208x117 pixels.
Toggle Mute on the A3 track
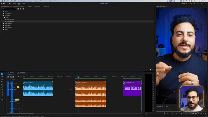coord(16,109)
